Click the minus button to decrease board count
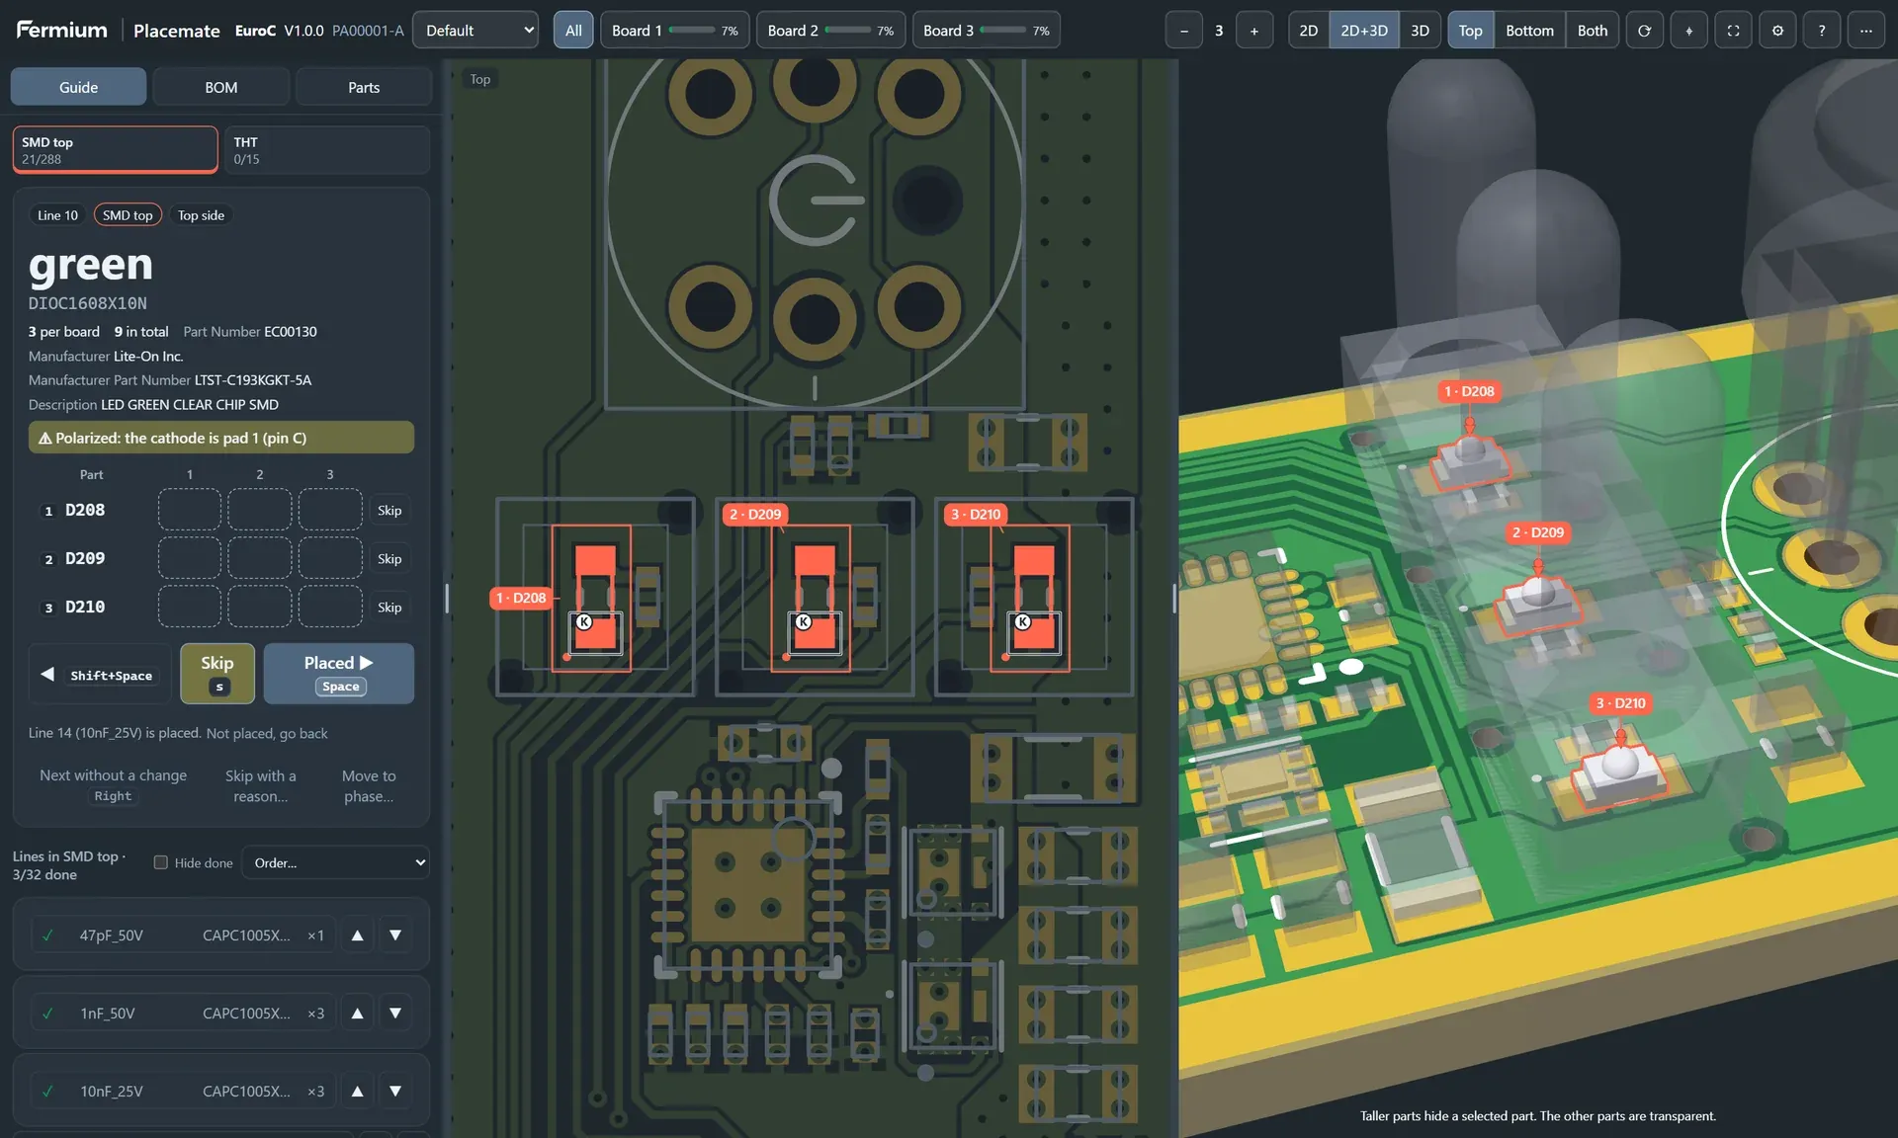 tap(1183, 31)
